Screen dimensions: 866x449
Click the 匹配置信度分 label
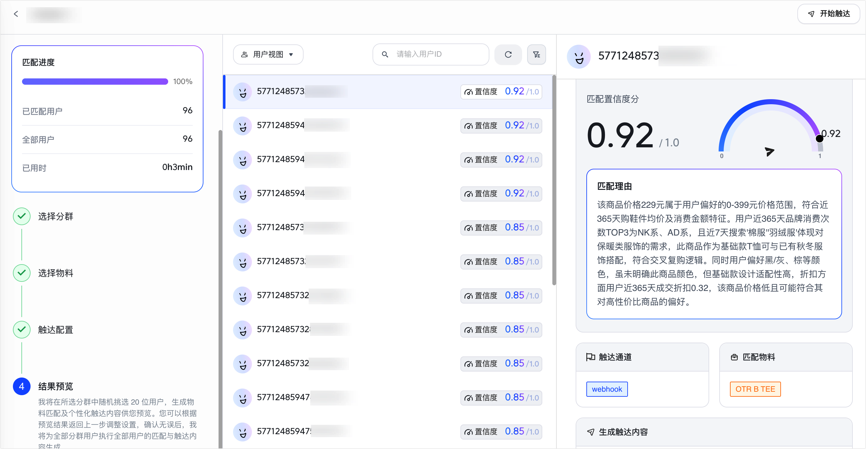612,99
